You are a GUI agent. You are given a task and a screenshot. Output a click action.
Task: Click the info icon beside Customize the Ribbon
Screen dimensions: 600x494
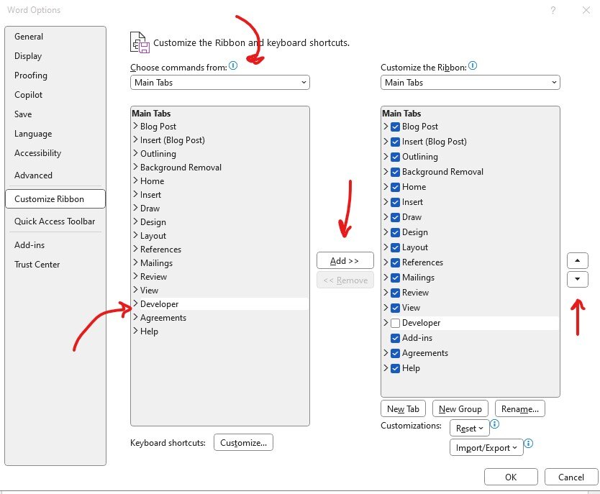tap(473, 65)
